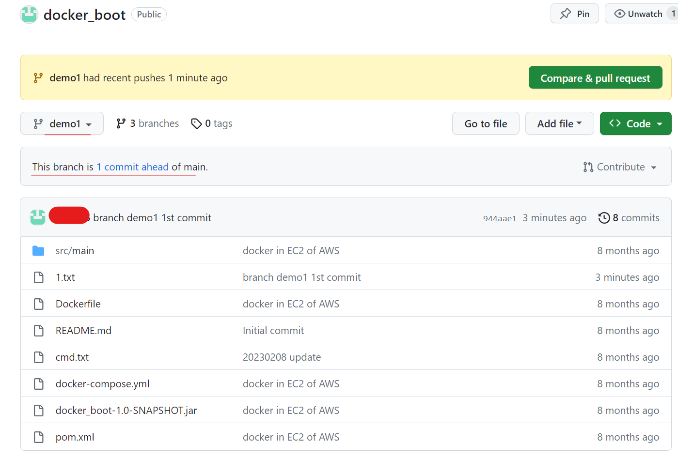678x458 pixels.
Task: Click the Pin repository button label
Action: 583,14
